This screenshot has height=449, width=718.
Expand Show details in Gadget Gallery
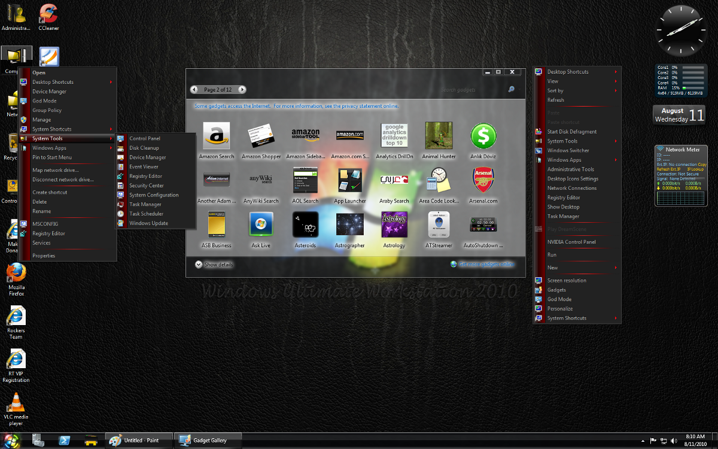coord(214,264)
